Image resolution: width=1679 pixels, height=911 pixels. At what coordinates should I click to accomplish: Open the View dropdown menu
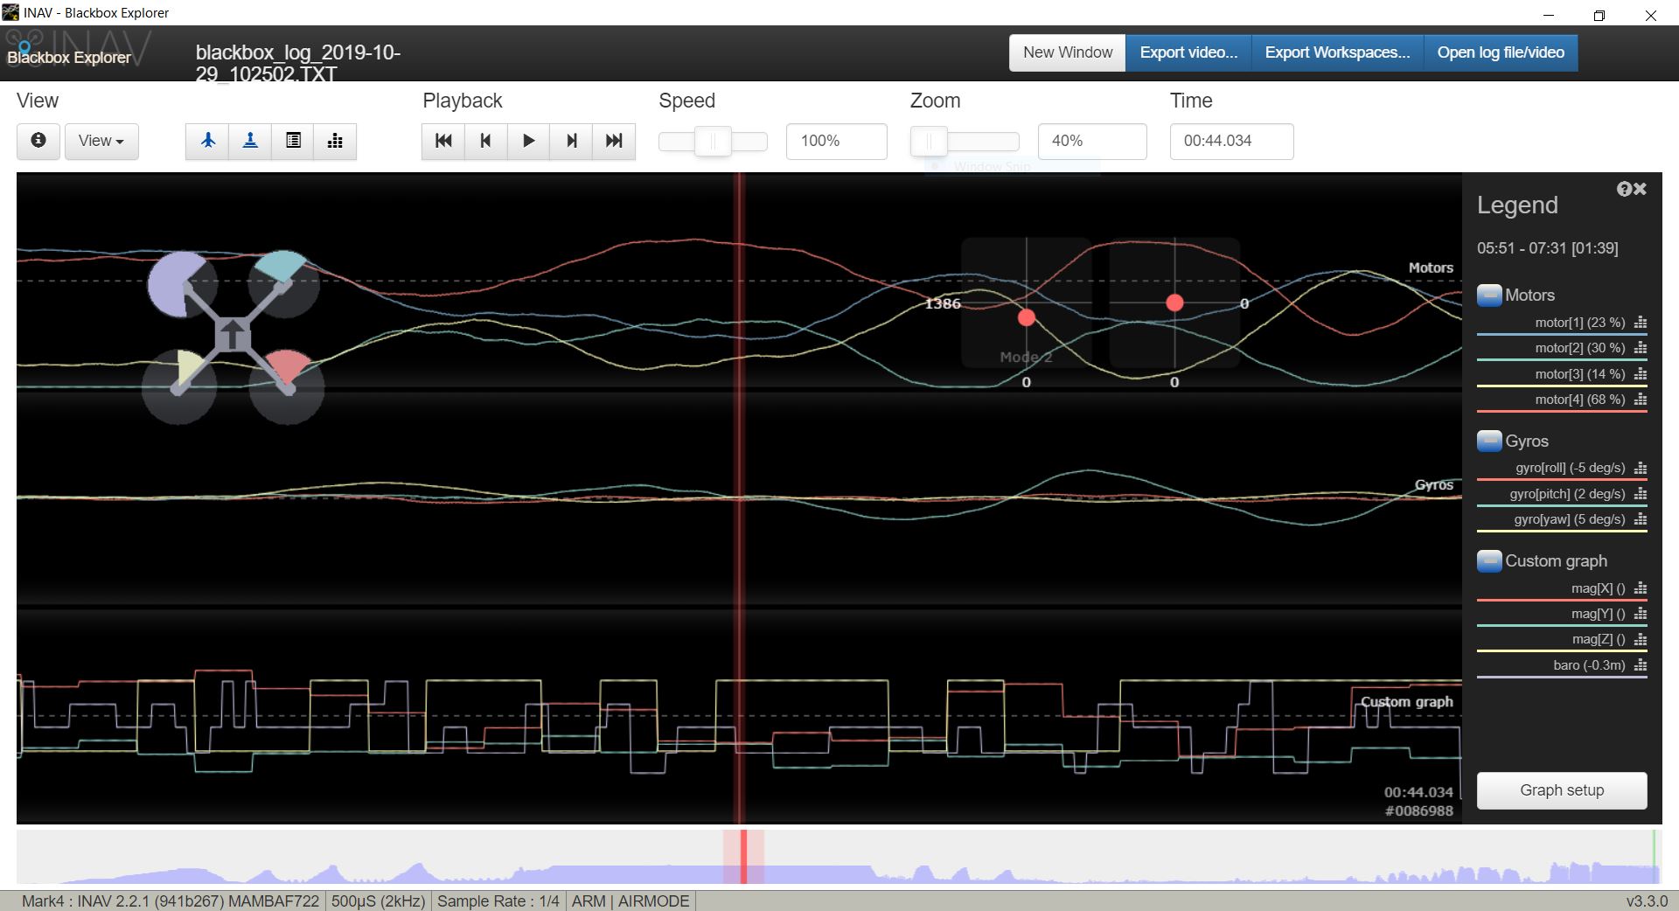[101, 141]
